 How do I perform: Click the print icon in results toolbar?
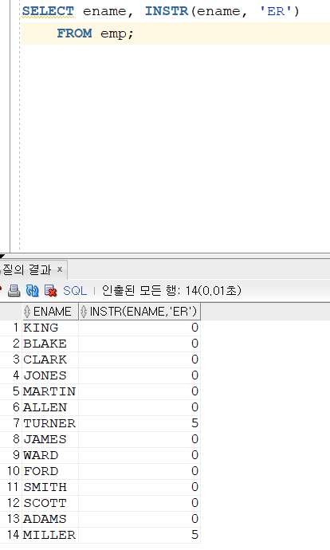pyautogui.click(x=14, y=290)
